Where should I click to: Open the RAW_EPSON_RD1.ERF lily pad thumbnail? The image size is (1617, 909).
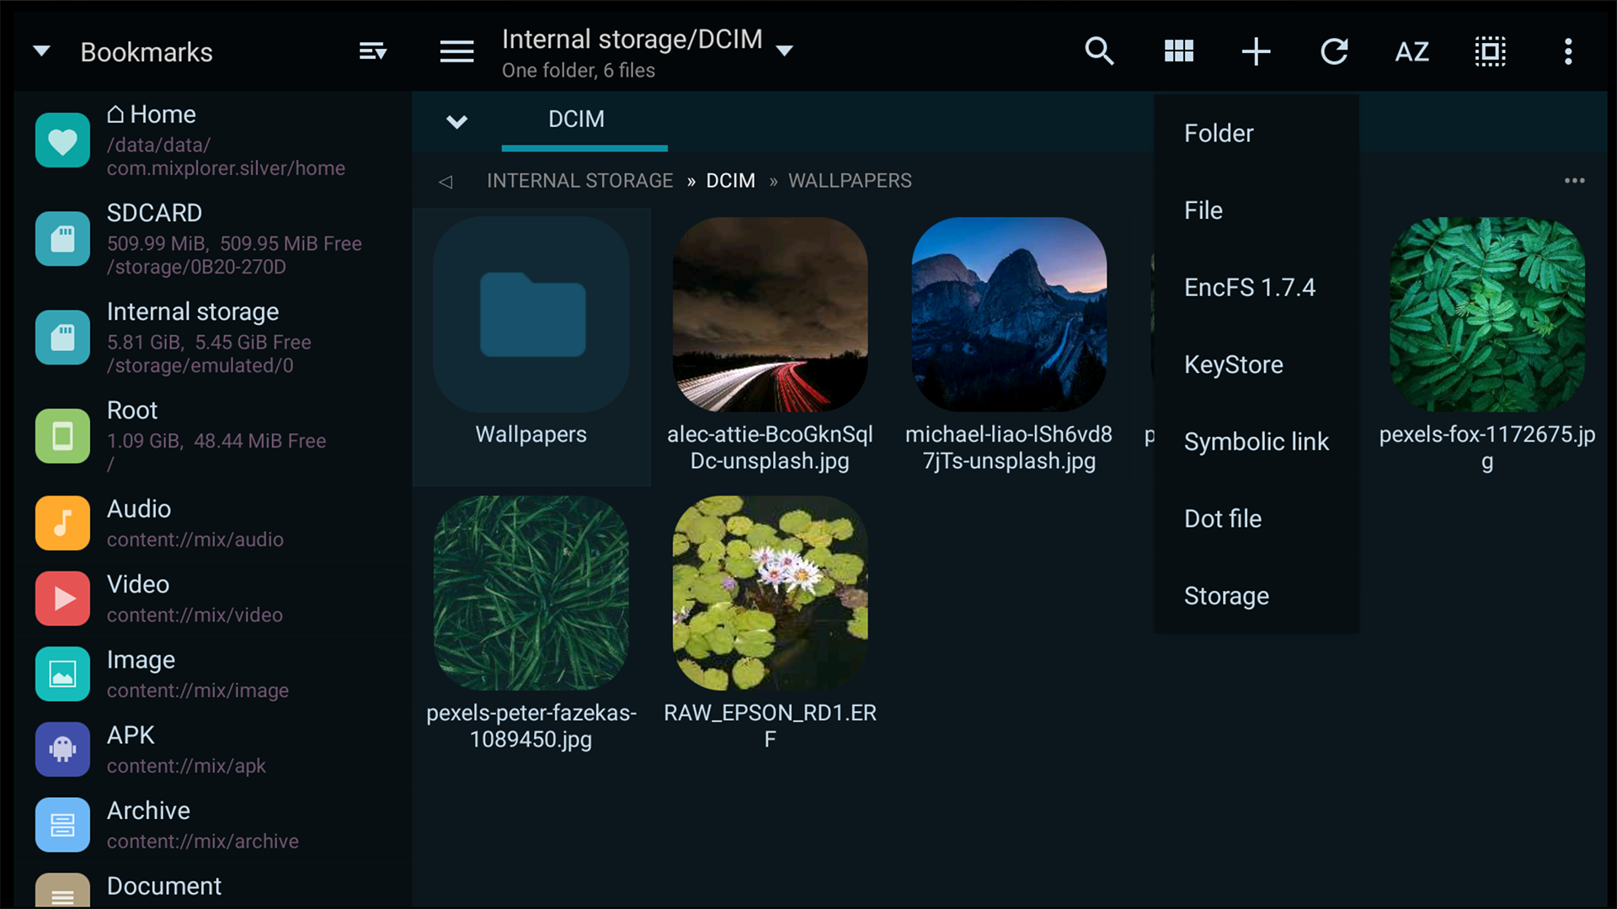click(x=770, y=593)
